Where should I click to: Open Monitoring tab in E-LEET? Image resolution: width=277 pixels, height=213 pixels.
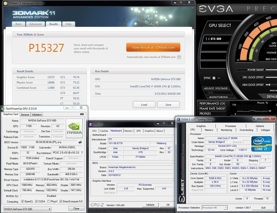pos(226,130)
